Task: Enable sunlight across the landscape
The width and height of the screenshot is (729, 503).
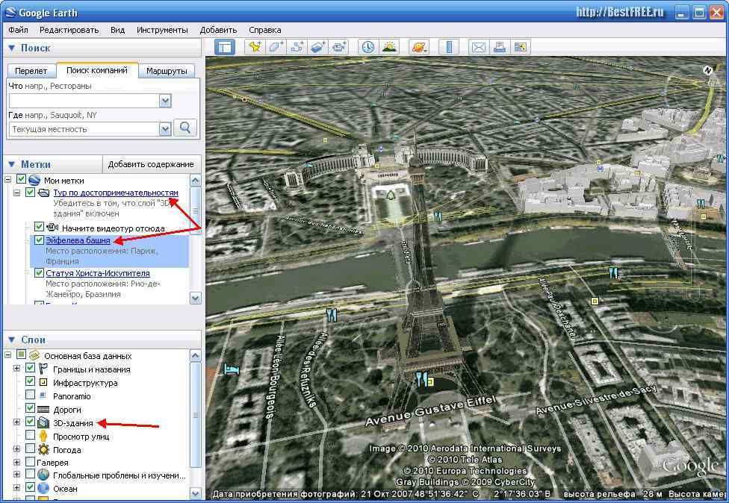Action: (389, 47)
